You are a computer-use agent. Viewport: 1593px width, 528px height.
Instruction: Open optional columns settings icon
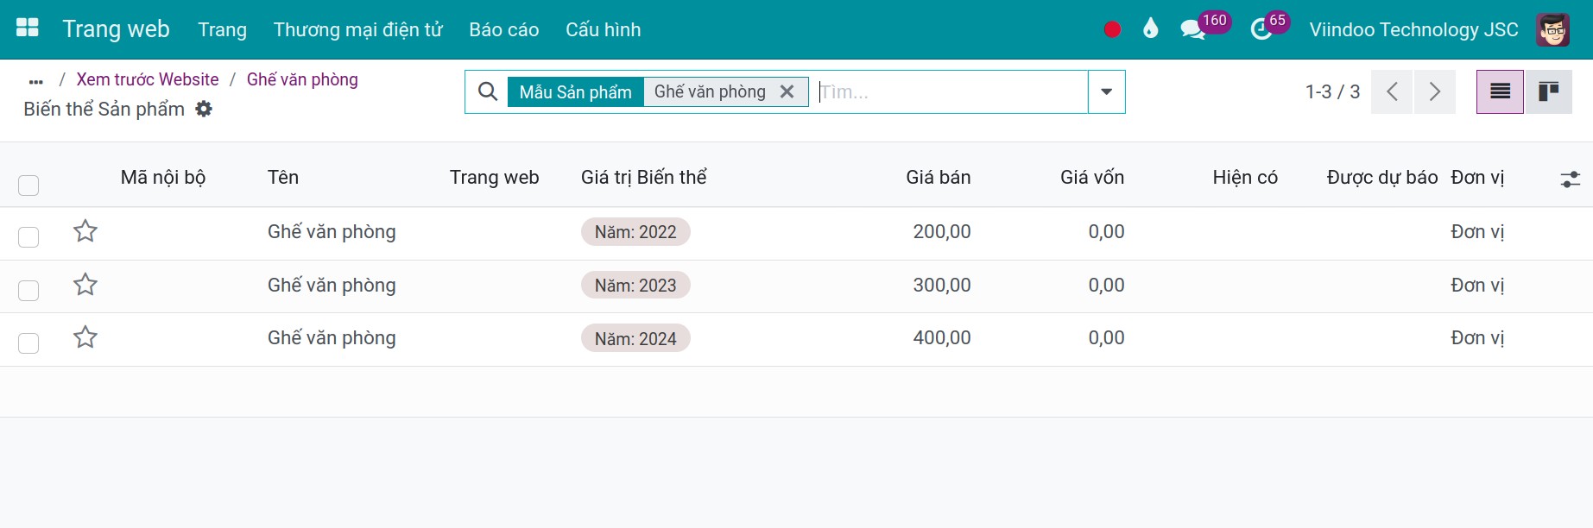1571,179
